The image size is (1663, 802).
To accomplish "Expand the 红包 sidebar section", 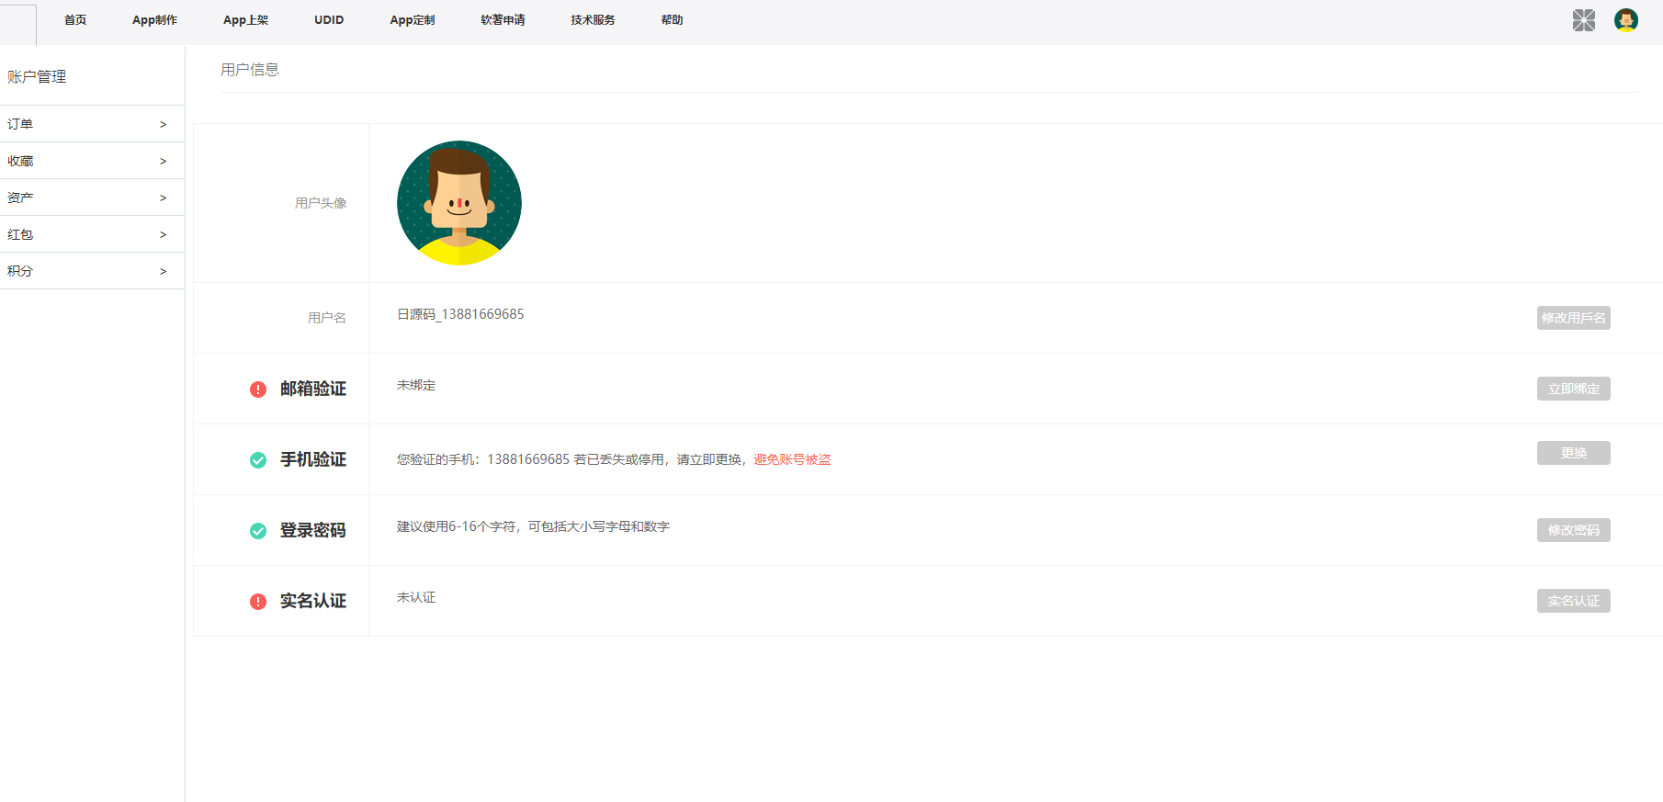I will (x=92, y=234).
